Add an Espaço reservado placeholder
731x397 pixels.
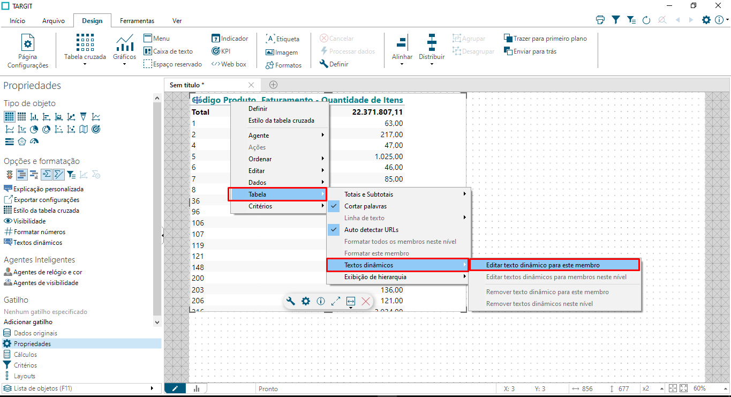[173, 64]
